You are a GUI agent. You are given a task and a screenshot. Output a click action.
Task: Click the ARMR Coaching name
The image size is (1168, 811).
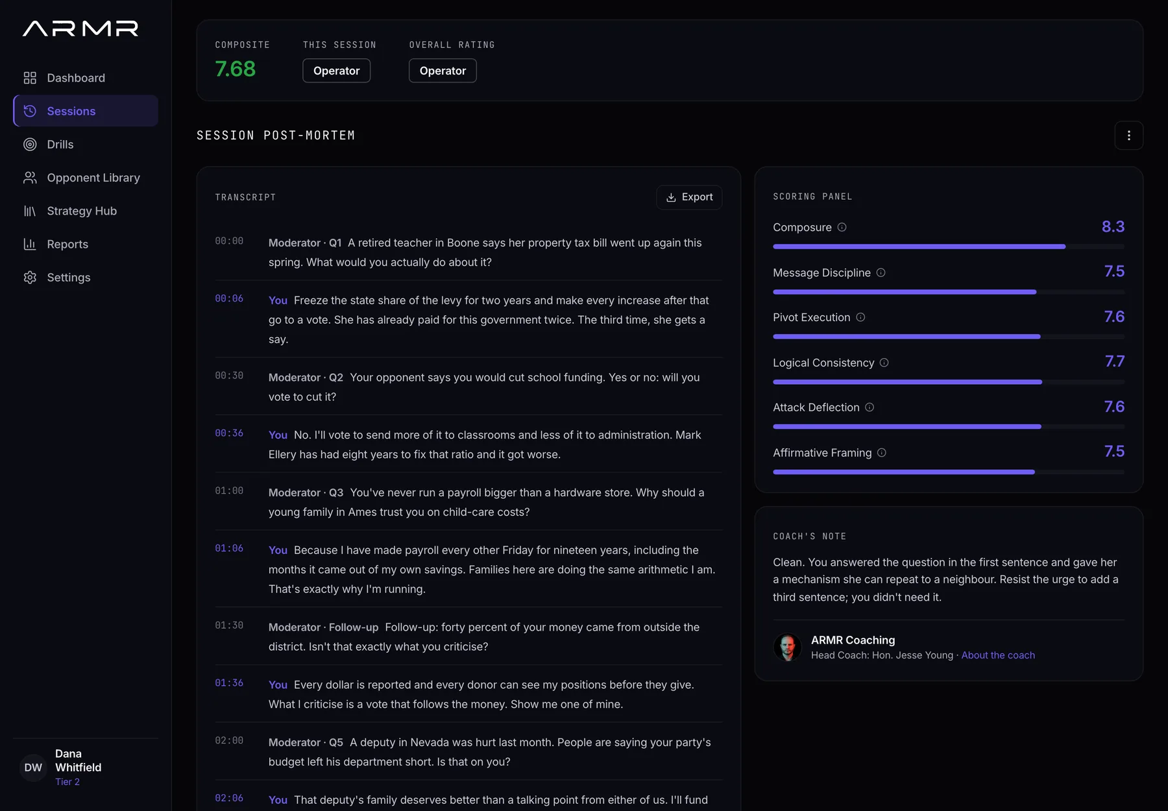pos(853,640)
